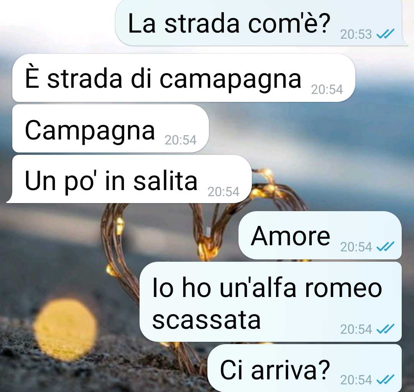The height and width of the screenshot is (392, 414).
Task: Tap the double-check icon beside 'Amore'
Action: click(385, 246)
